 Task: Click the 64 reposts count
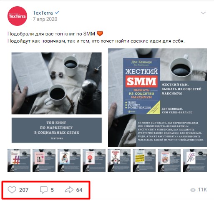pyautogui.click(x=79, y=190)
